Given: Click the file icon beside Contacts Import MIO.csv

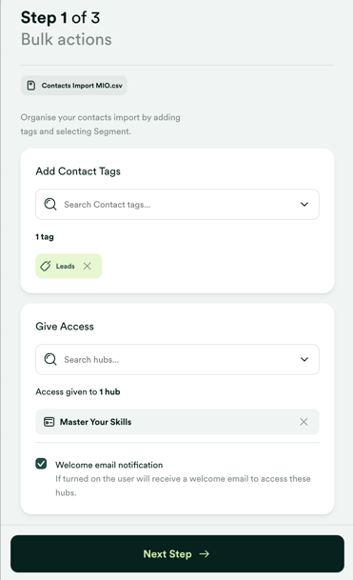Looking at the screenshot, I should [x=31, y=86].
